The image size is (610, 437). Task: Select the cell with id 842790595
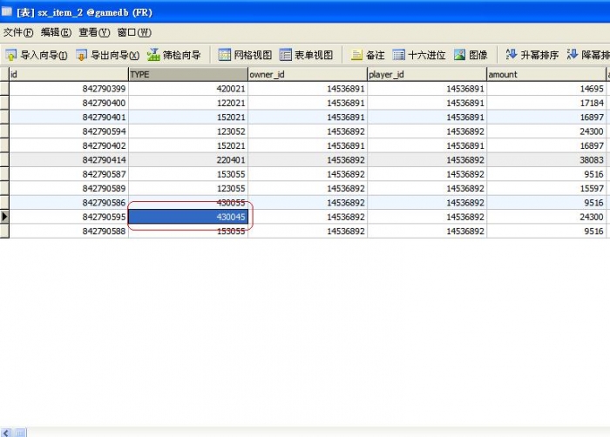click(69, 217)
